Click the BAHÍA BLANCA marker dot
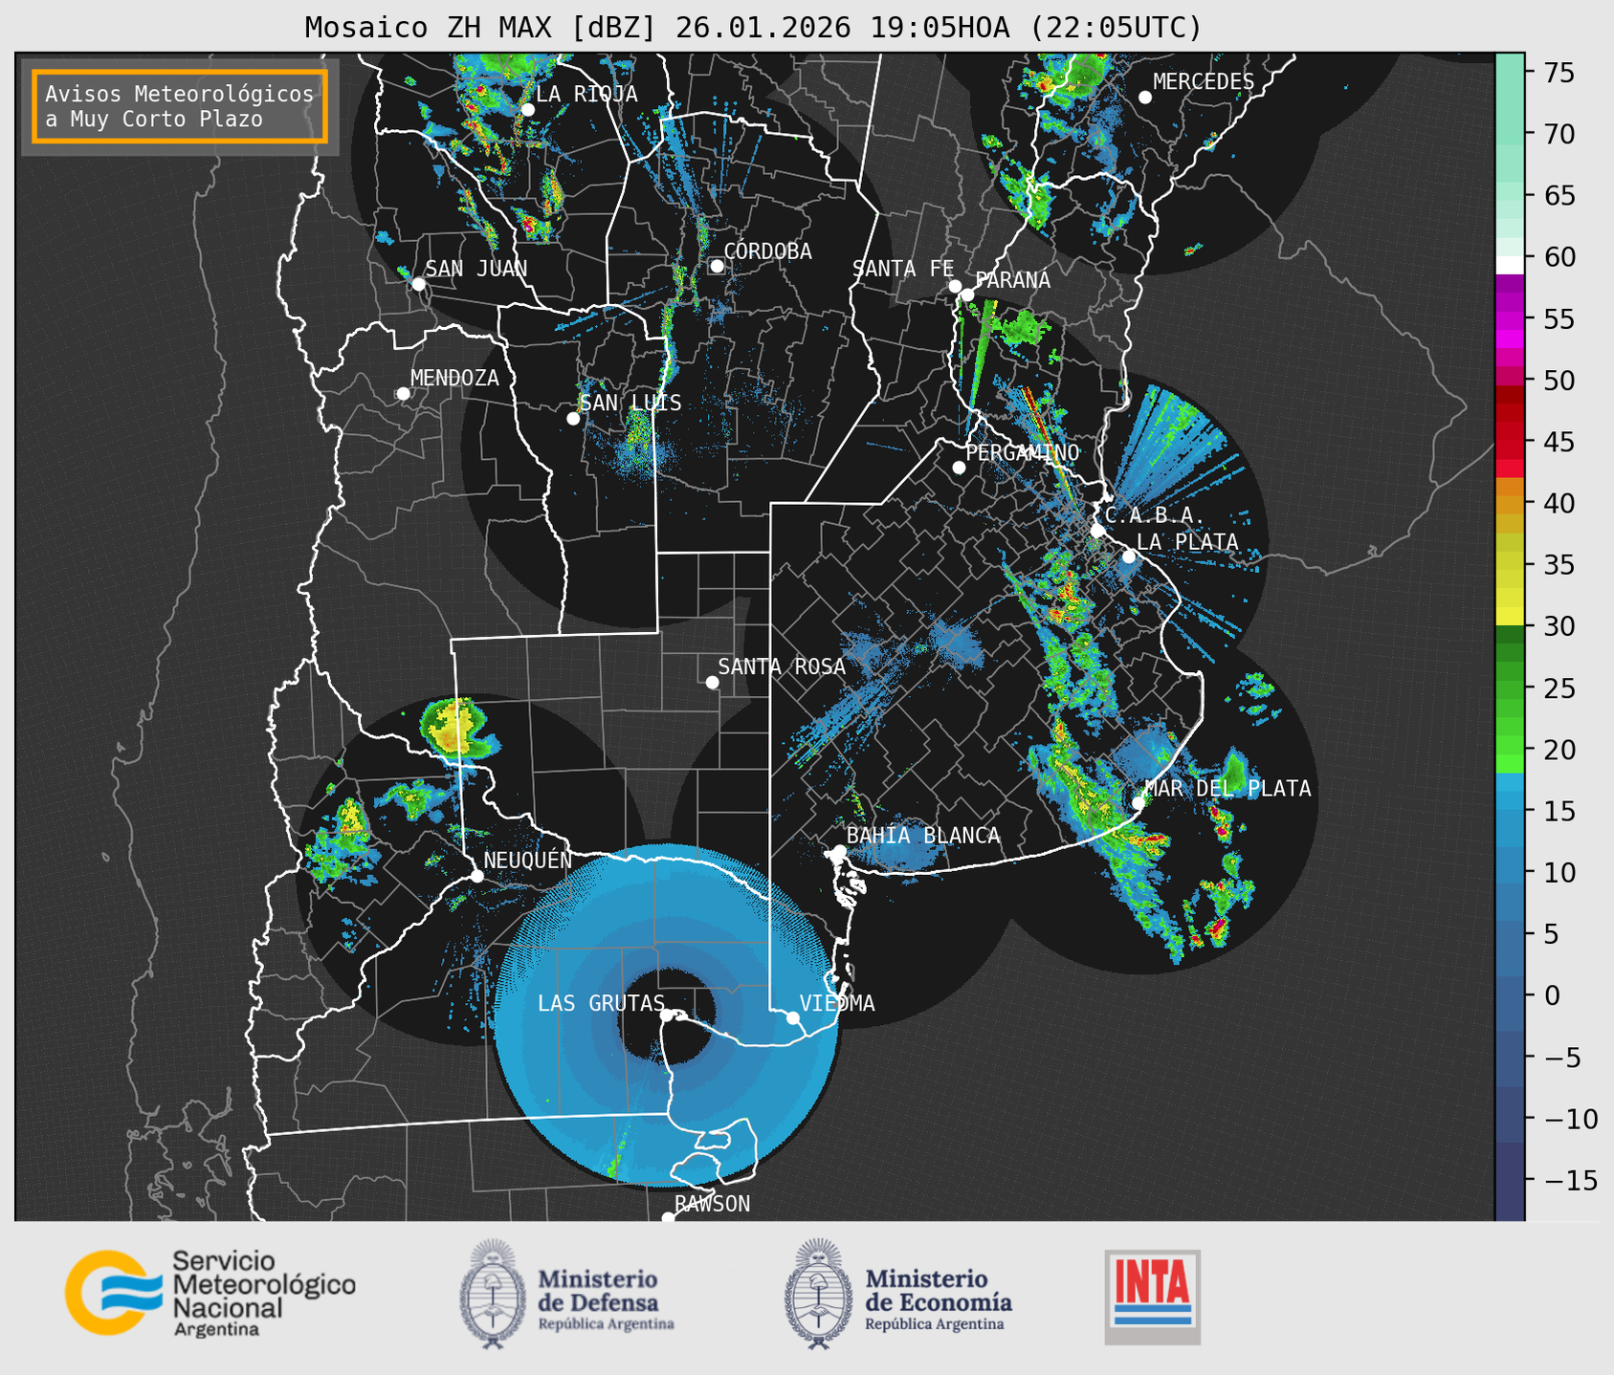The width and height of the screenshot is (1614, 1375). 839,851
